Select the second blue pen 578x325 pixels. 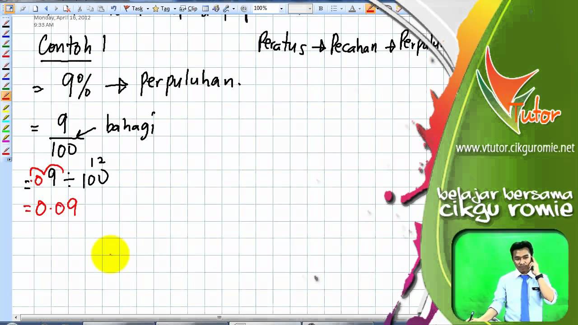pos(6,76)
